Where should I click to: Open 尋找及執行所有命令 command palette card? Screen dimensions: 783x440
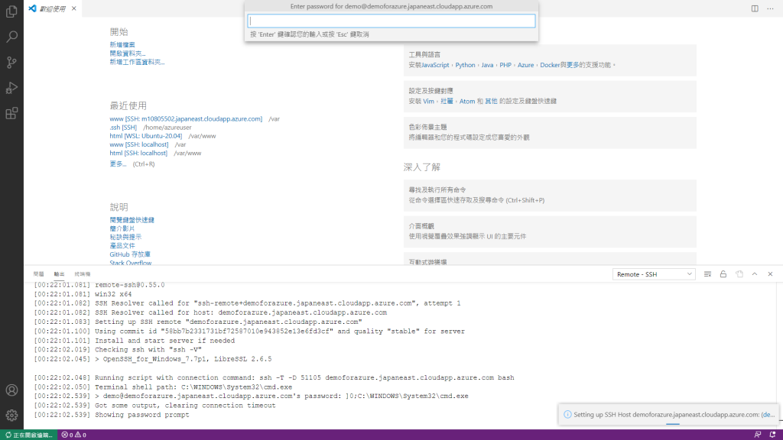(550, 195)
